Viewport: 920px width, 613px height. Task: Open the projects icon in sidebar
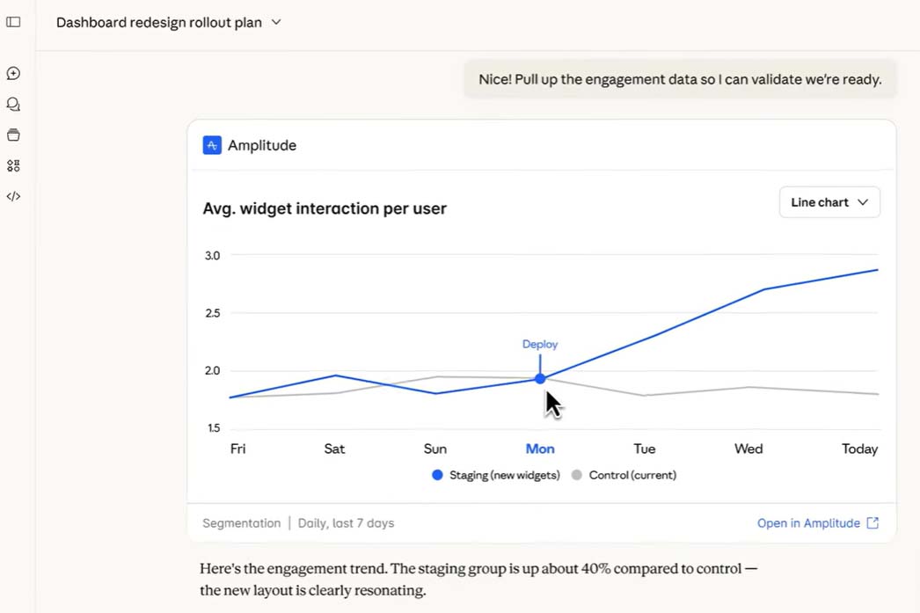[x=13, y=135]
